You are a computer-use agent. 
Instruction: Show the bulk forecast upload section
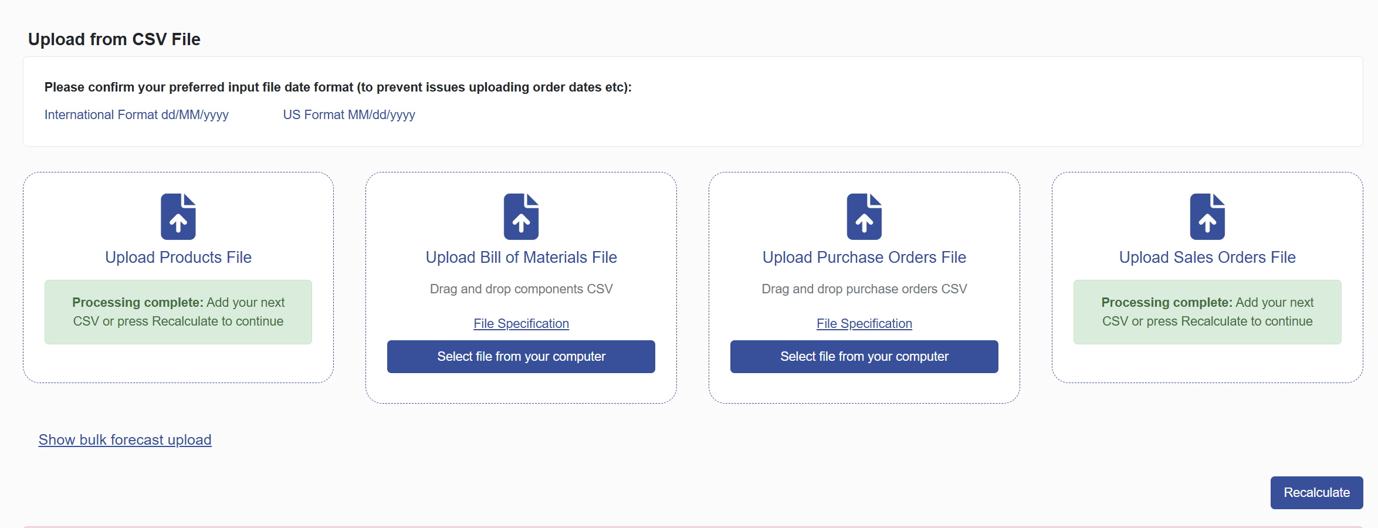125,440
